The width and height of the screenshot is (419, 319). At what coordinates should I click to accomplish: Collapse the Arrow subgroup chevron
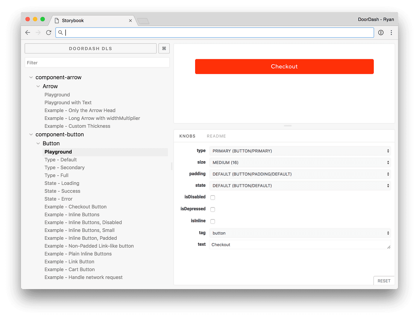[x=38, y=86]
